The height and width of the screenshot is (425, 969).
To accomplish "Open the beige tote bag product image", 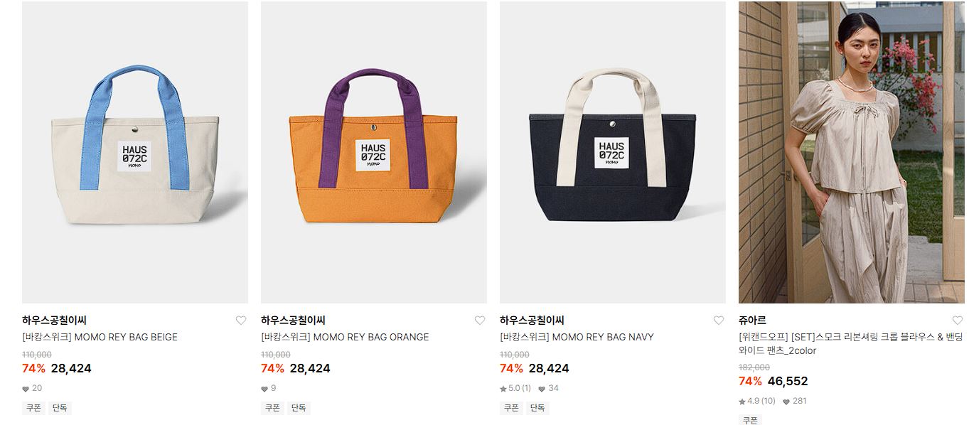I will click(135, 152).
